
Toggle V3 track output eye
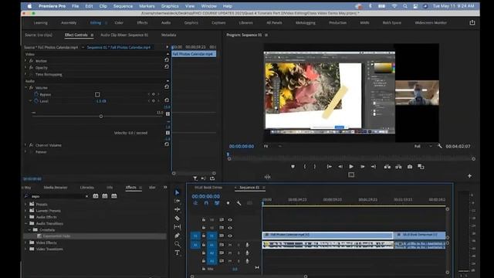[x=230, y=219]
